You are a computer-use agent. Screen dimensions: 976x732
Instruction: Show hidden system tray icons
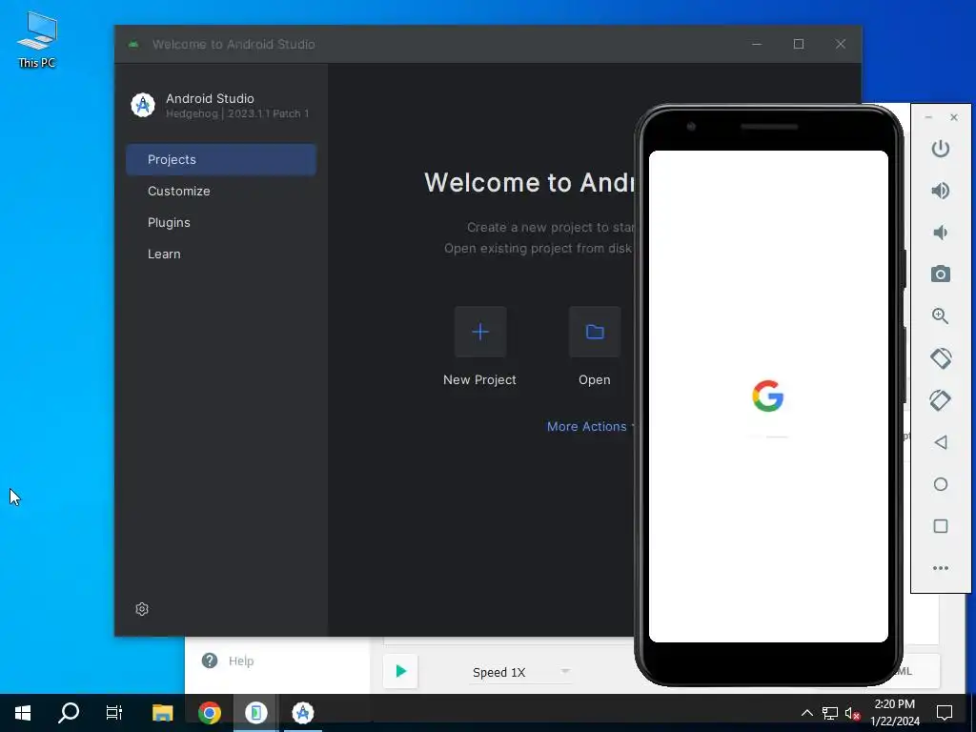pyautogui.click(x=806, y=713)
